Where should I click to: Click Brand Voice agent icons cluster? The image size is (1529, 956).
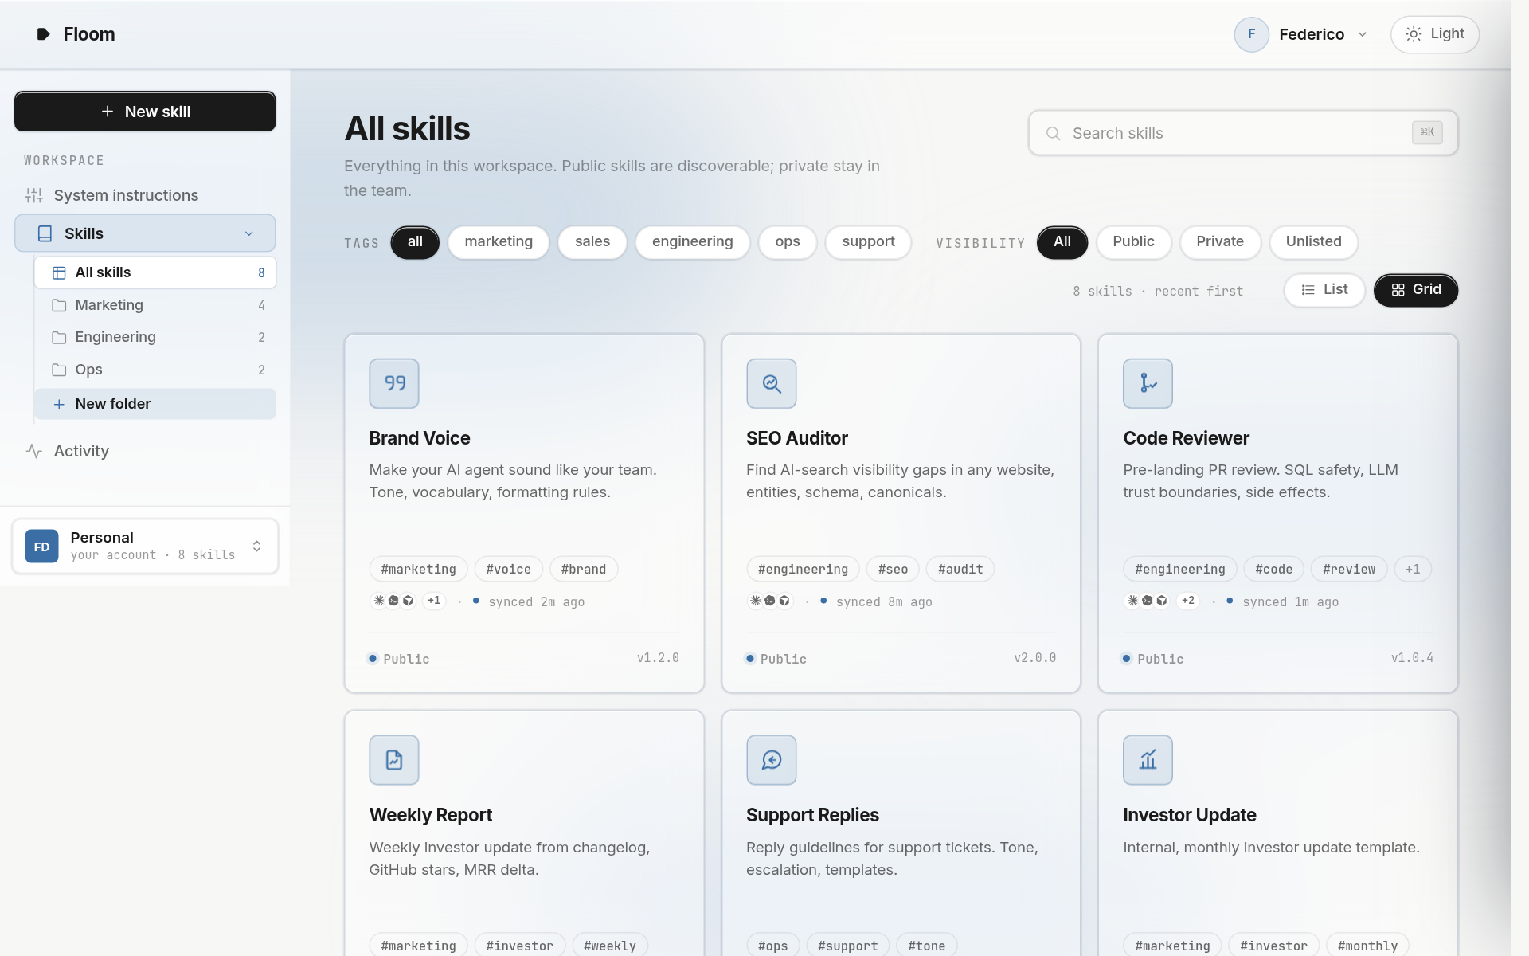coord(393,601)
